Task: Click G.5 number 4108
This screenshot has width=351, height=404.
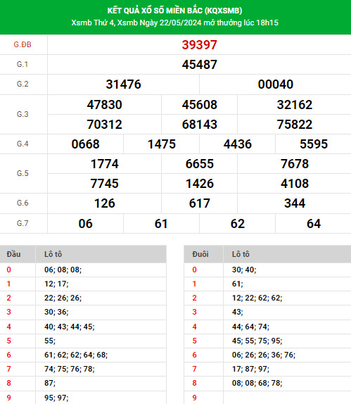Action: [294, 184]
